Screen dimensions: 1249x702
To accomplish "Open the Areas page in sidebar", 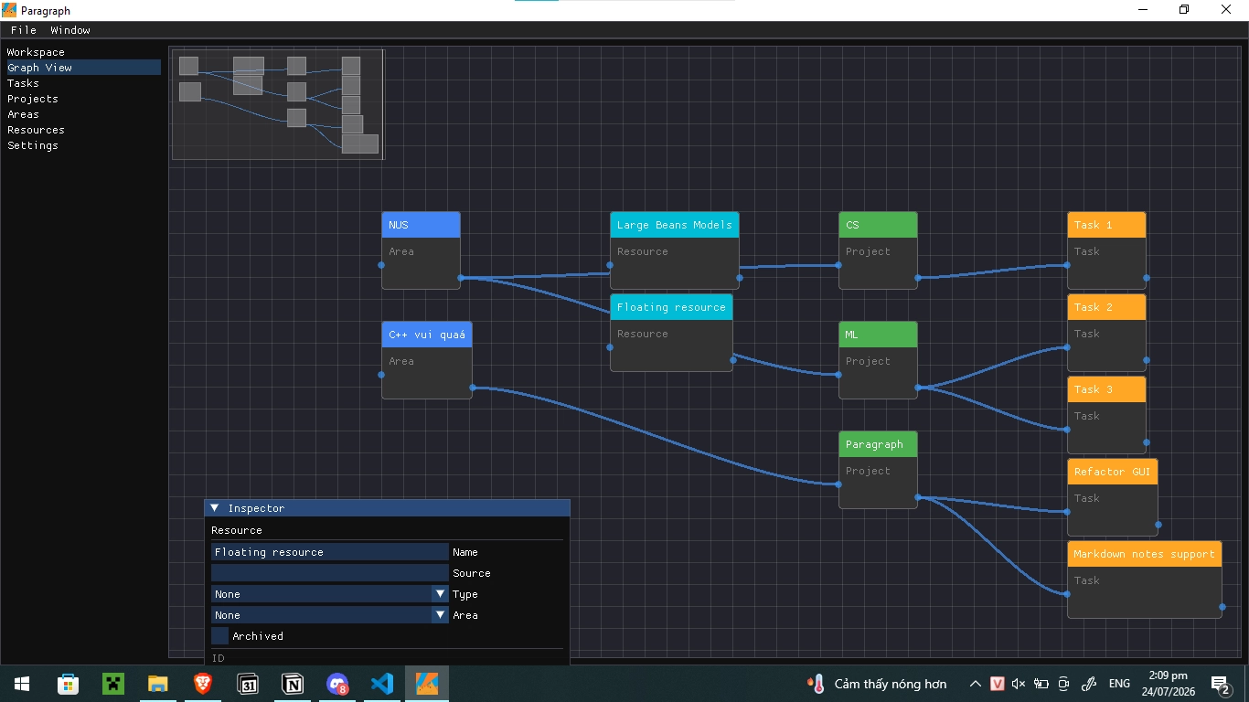I will click(23, 114).
